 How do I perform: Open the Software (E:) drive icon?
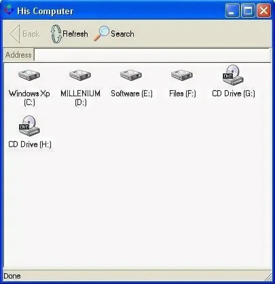pos(131,75)
